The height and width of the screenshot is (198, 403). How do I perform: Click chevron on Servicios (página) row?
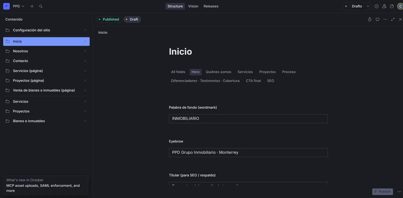pos(85,71)
